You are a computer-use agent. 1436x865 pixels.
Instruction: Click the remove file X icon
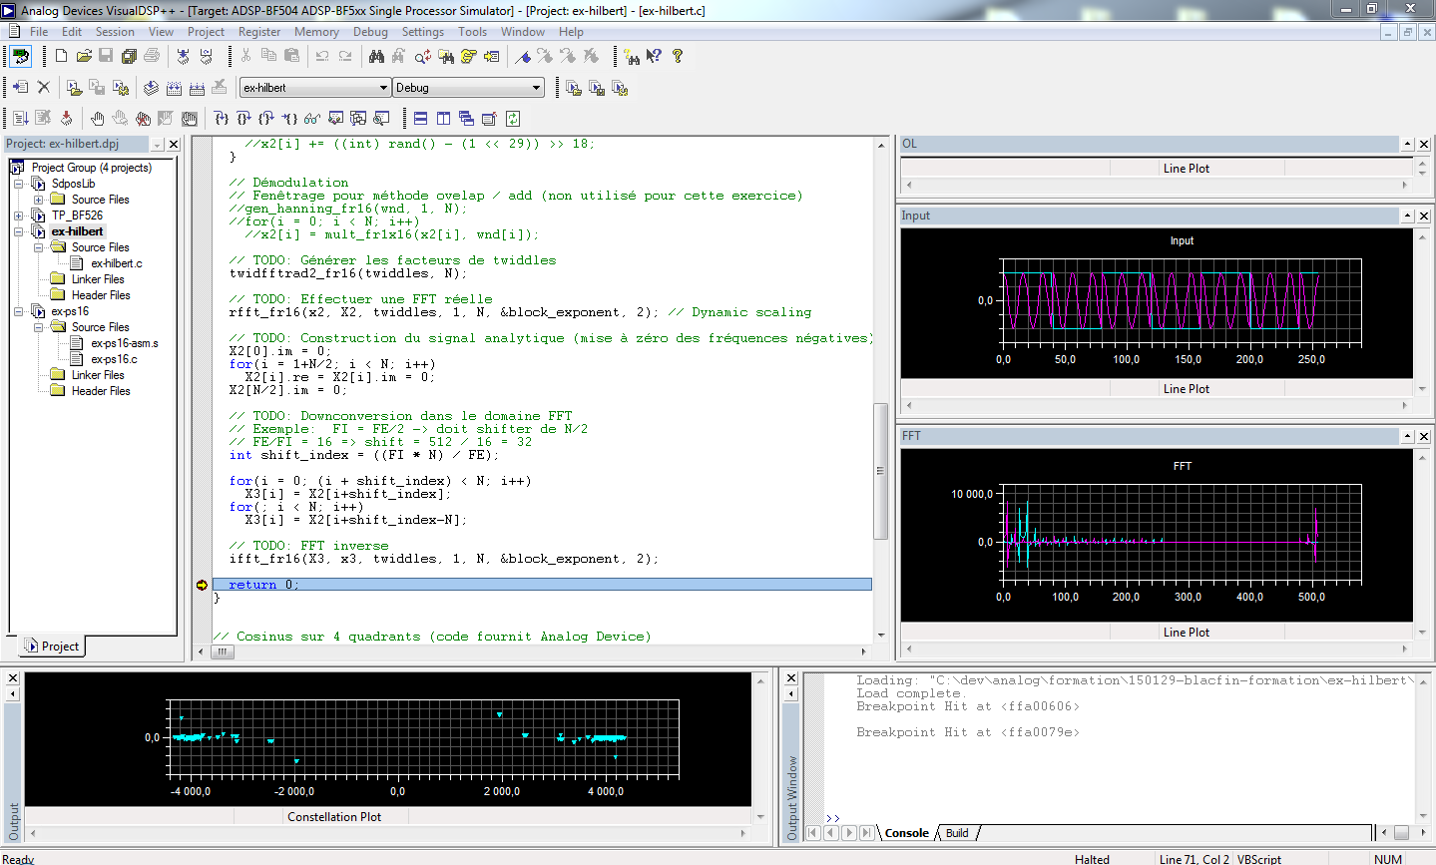[43, 88]
